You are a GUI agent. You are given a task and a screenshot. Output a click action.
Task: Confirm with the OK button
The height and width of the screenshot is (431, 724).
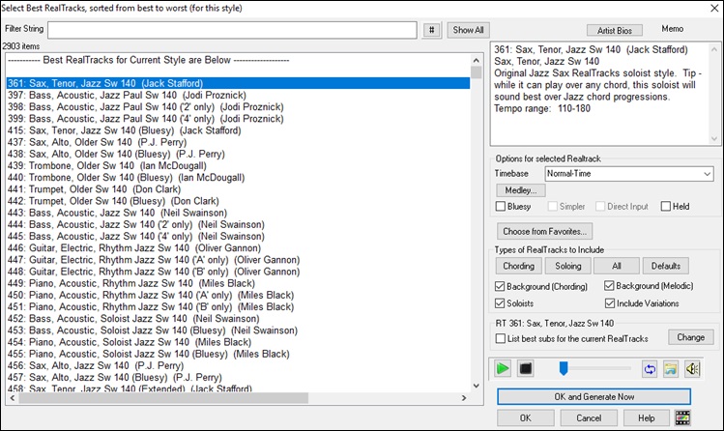tap(526, 418)
